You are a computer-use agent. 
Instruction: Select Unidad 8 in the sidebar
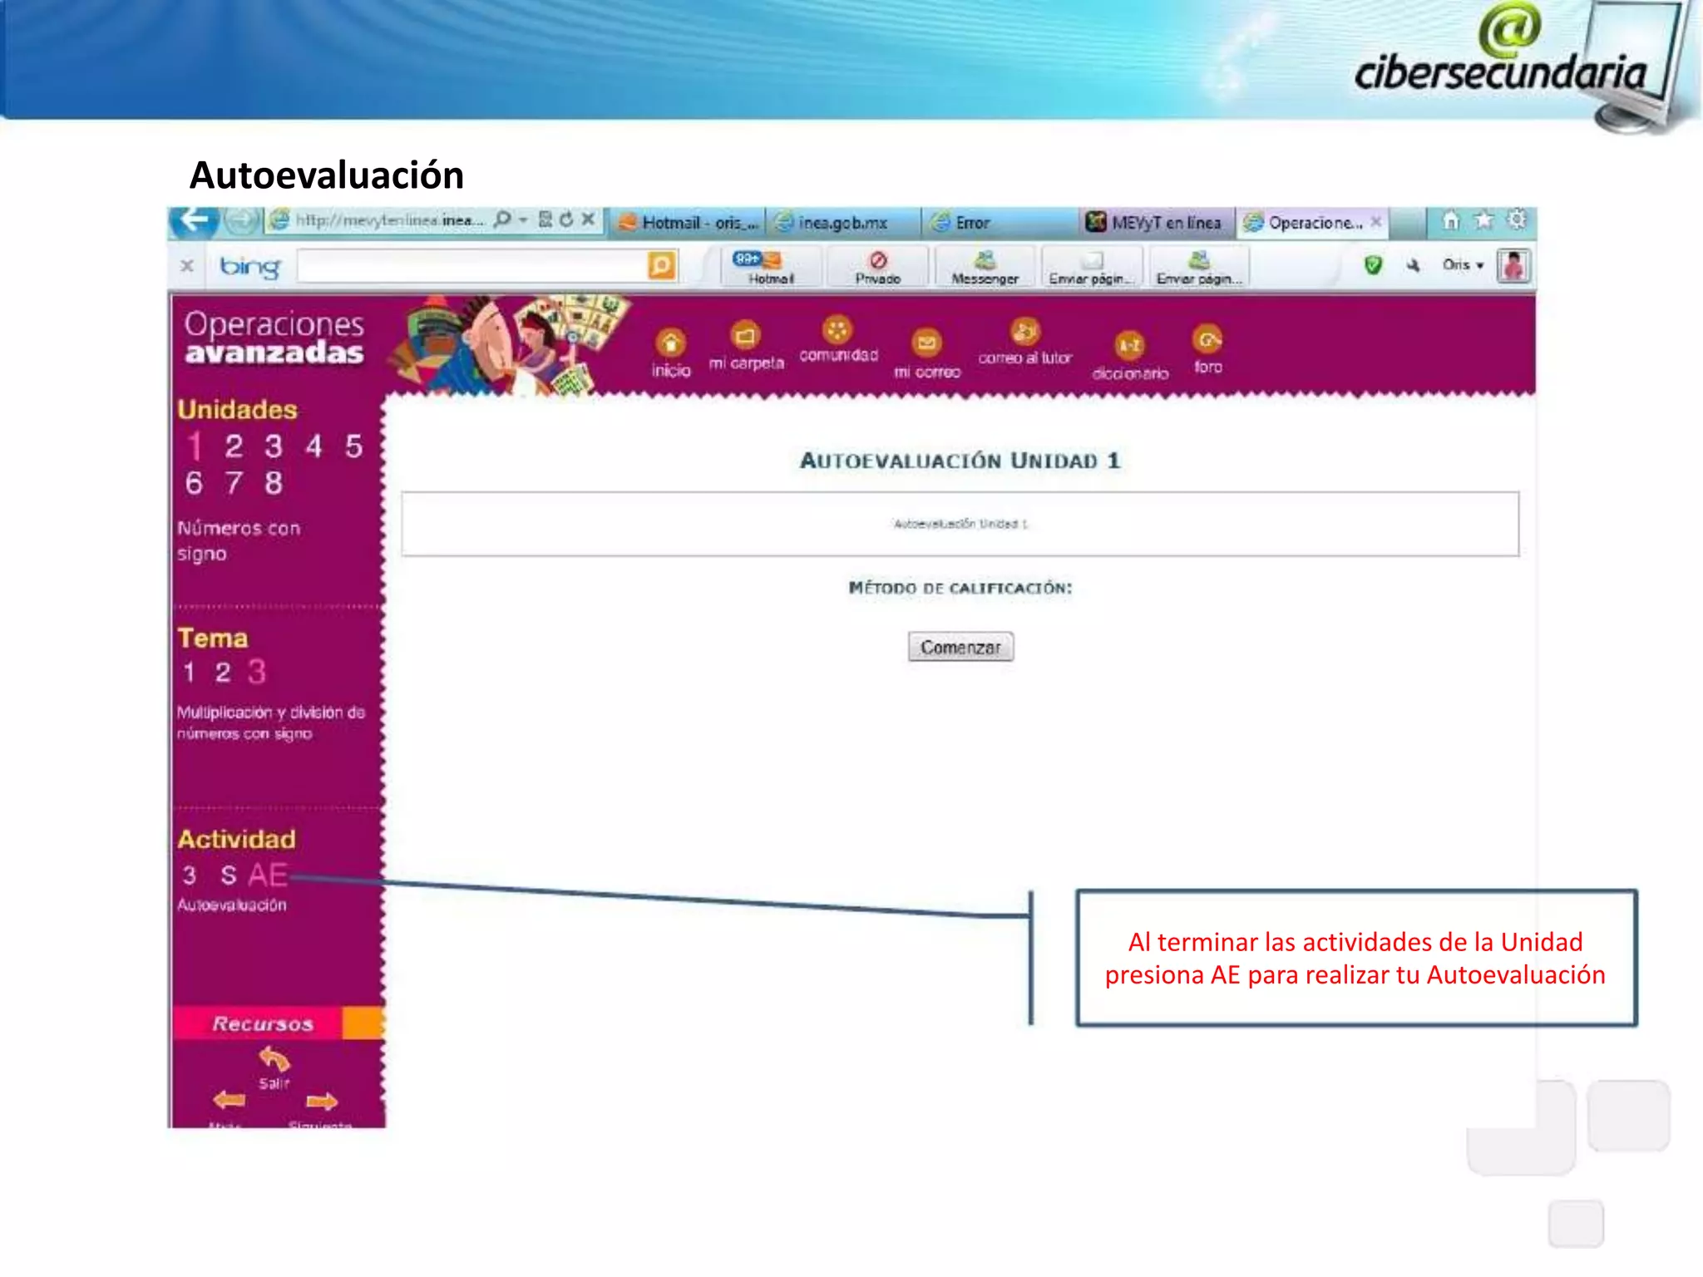[x=274, y=483]
